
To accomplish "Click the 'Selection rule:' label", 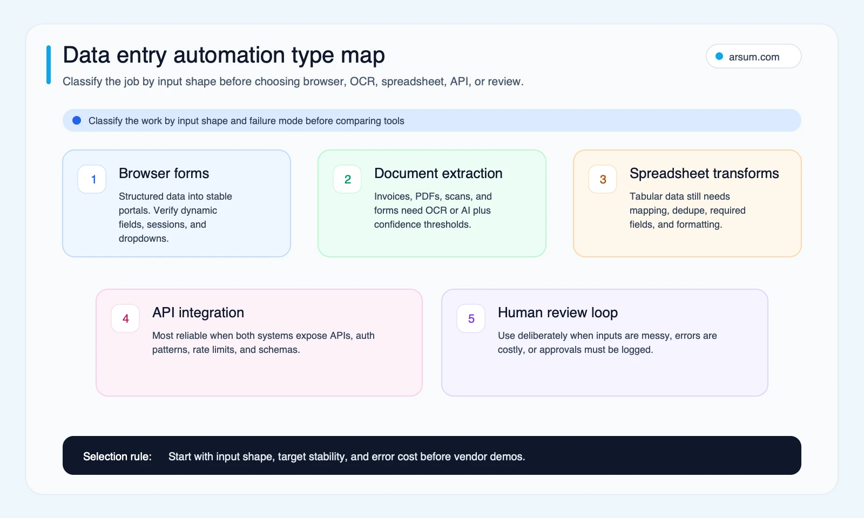I will (117, 456).
